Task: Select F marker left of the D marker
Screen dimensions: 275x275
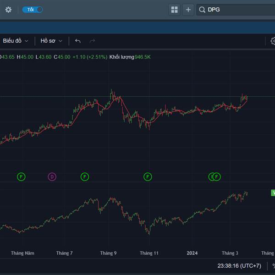Action: pos(21,177)
